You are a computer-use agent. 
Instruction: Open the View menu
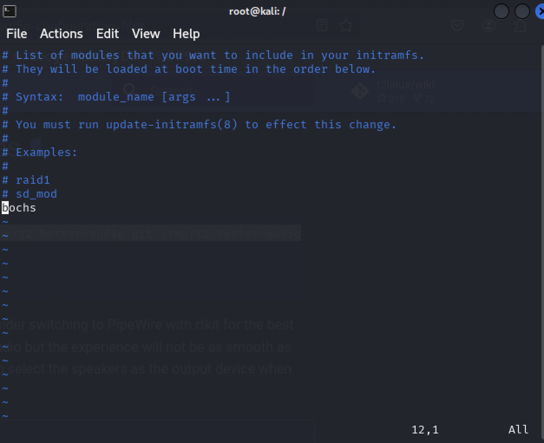tap(146, 34)
